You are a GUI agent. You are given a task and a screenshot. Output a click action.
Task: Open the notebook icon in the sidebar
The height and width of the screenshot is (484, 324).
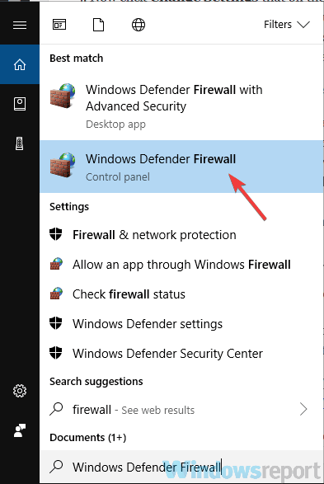20,104
